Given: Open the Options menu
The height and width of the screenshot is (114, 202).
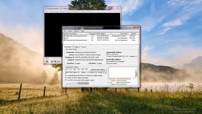Looking at the screenshot, I should coord(76,31).
